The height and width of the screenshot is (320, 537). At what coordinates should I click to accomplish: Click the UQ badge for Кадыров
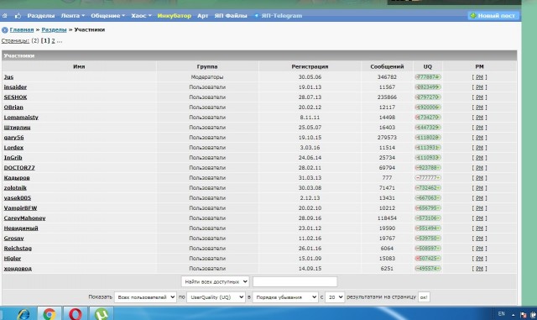pos(428,178)
